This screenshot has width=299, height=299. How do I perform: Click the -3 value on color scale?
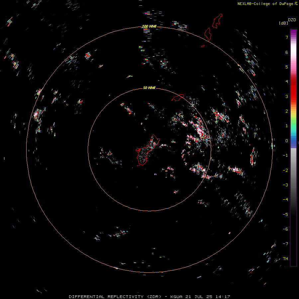click(285, 185)
